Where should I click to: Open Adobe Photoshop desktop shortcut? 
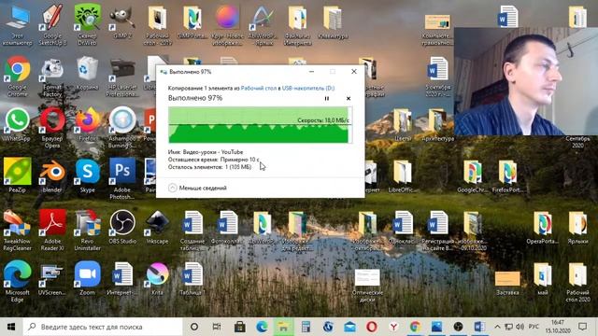click(x=122, y=178)
